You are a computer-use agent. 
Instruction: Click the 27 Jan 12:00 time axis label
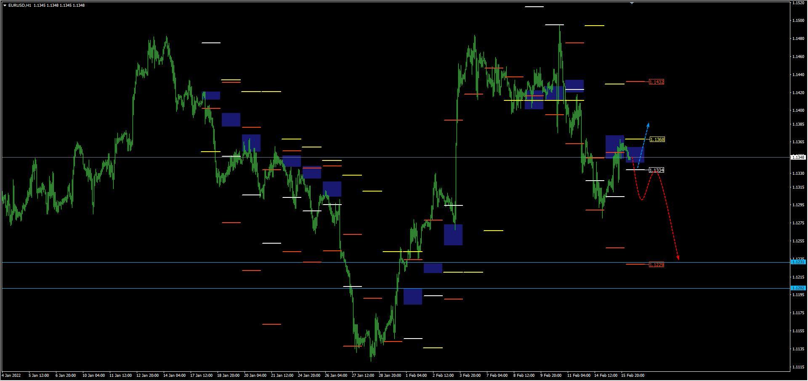[x=363, y=375]
